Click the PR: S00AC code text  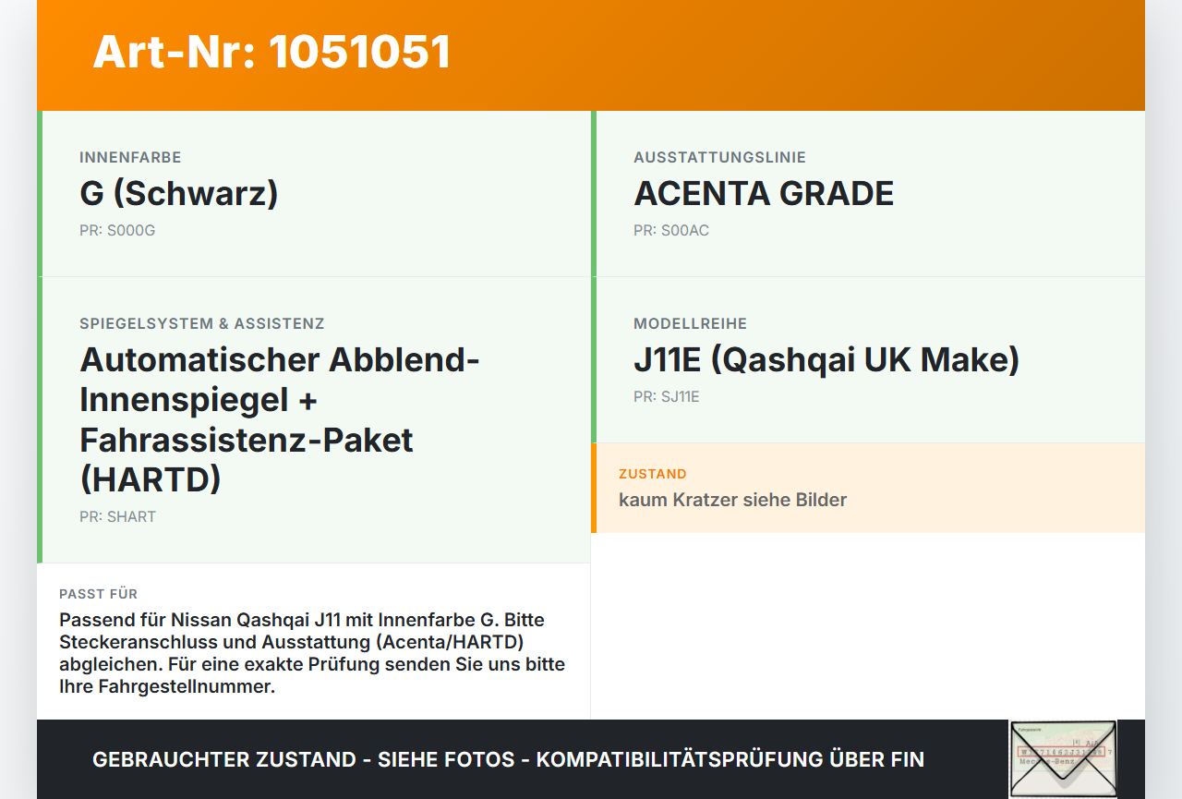(671, 230)
